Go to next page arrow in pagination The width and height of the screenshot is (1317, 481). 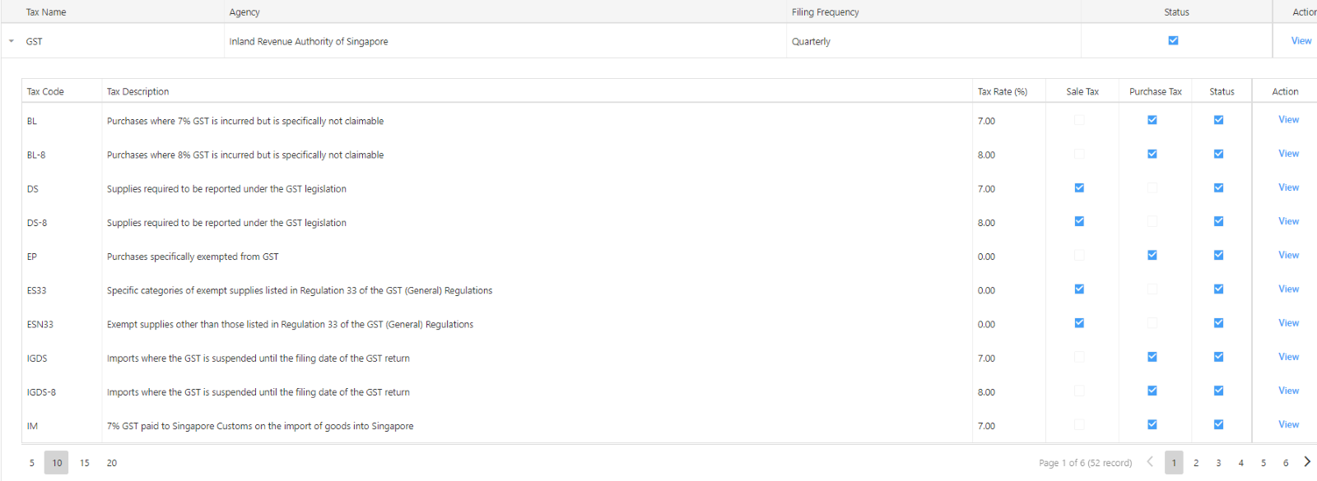pos(1306,462)
